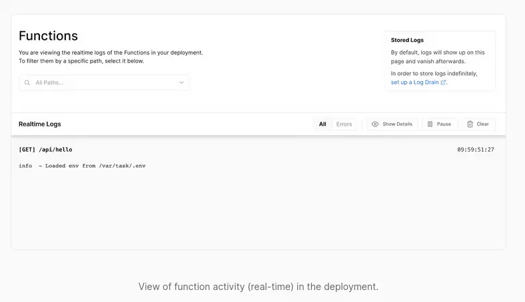525x302 pixels.
Task: Expand the All Paths dropdown chevron
Action: point(181,82)
